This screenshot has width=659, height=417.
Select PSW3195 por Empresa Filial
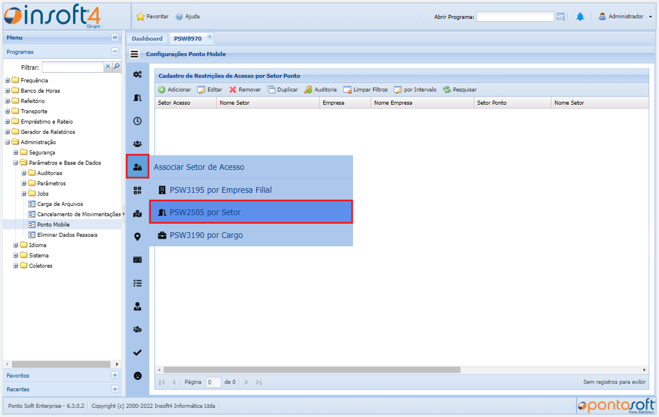(220, 190)
